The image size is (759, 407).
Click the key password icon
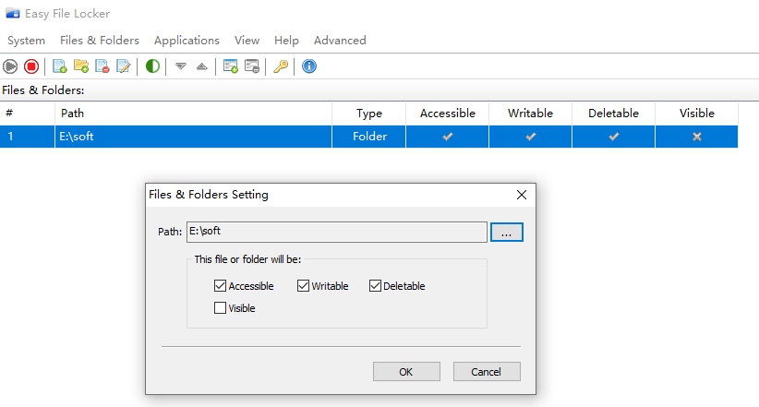(281, 66)
